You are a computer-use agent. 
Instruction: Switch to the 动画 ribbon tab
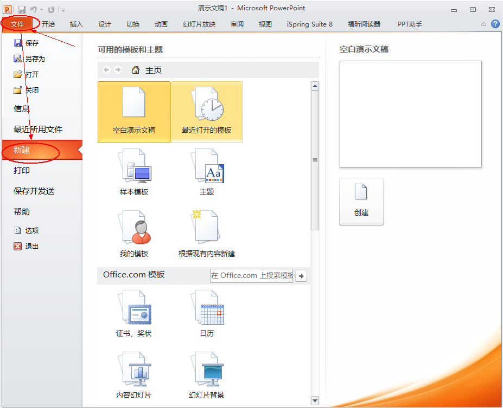click(161, 24)
